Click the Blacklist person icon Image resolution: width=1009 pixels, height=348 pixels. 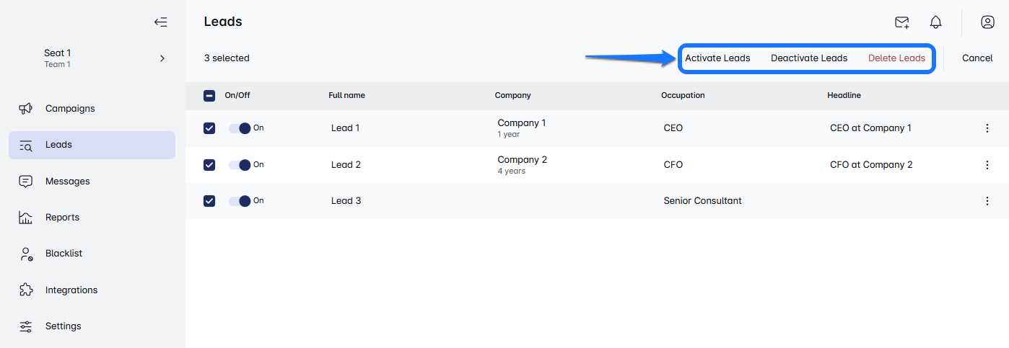coord(26,254)
